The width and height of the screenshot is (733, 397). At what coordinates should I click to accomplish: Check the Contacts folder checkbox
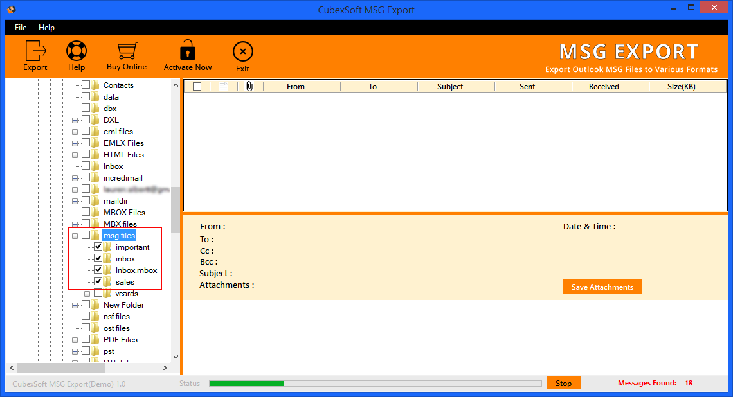86,85
